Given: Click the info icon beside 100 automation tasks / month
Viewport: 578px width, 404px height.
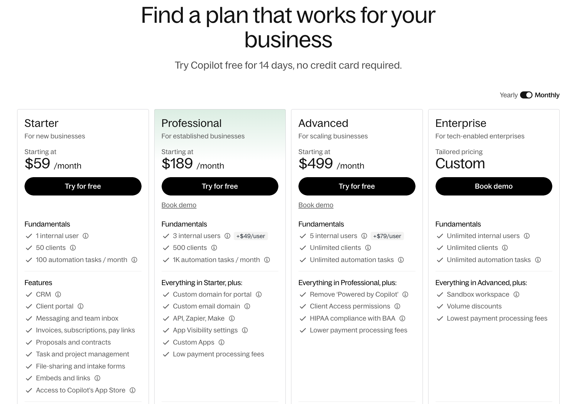Looking at the screenshot, I should tap(135, 260).
